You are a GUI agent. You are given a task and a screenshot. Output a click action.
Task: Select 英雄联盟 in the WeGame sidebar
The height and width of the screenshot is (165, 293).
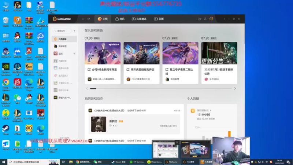click(x=64, y=46)
